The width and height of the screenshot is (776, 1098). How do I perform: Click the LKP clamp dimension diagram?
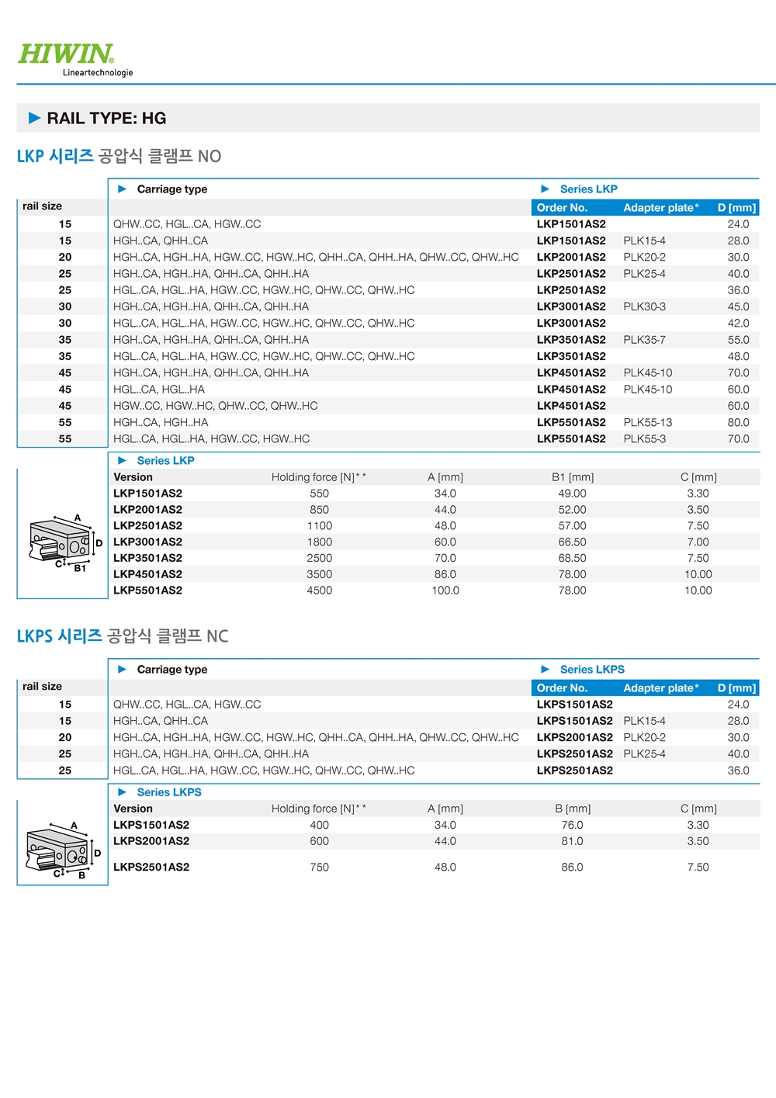click(66, 542)
